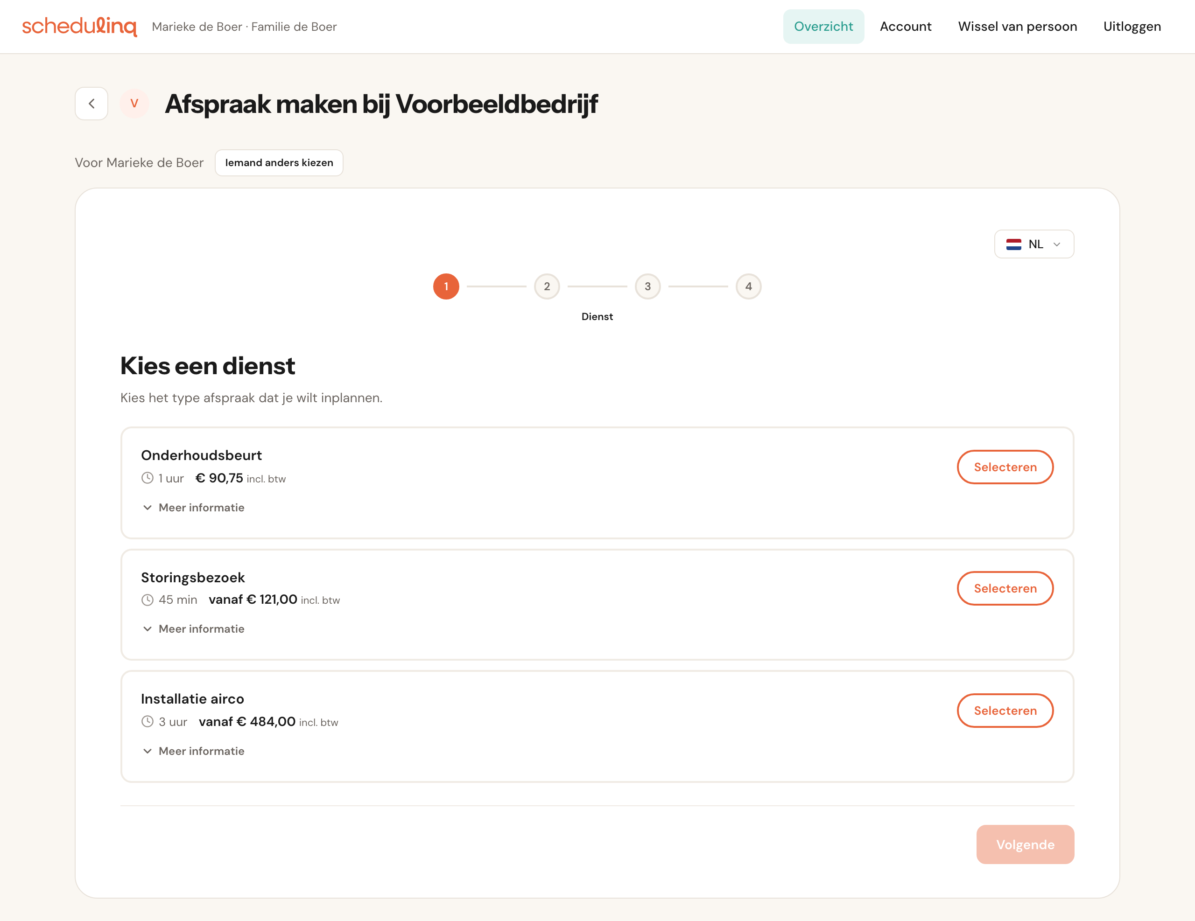Screen dimensions: 1195x921
Task: Click the Voorbeeldbedrijf V avatar
Action: (x=134, y=104)
